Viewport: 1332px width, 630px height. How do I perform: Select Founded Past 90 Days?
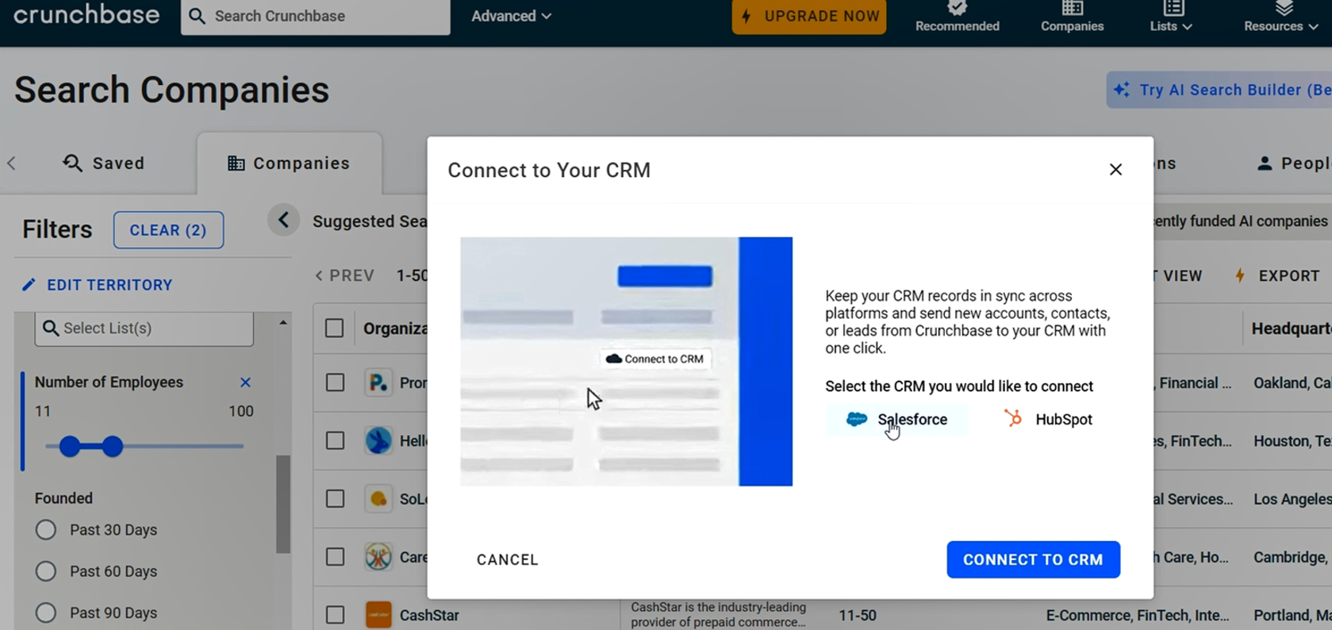click(46, 613)
